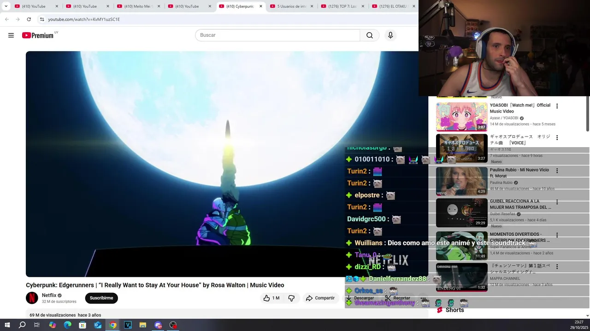Open Discord from the taskbar

pyautogui.click(x=158, y=325)
